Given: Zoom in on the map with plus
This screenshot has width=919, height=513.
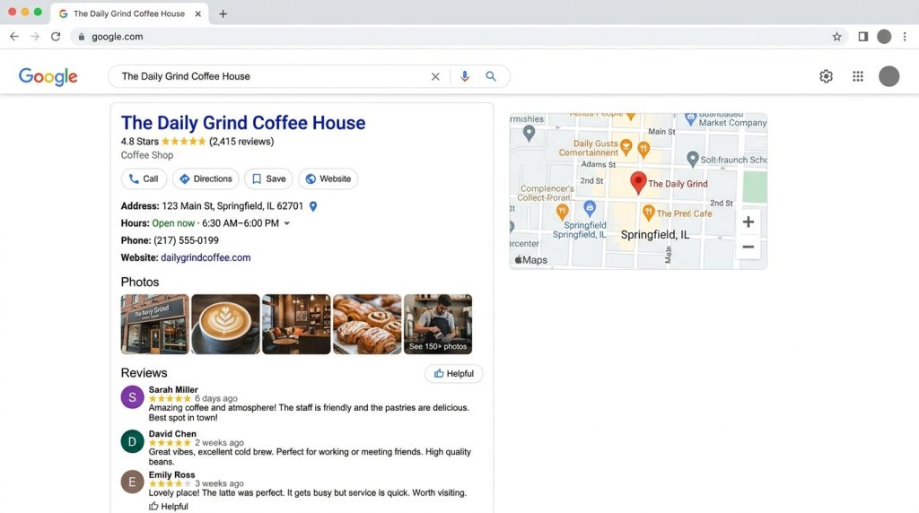Looking at the screenshot, I should (x=748, y=222).
